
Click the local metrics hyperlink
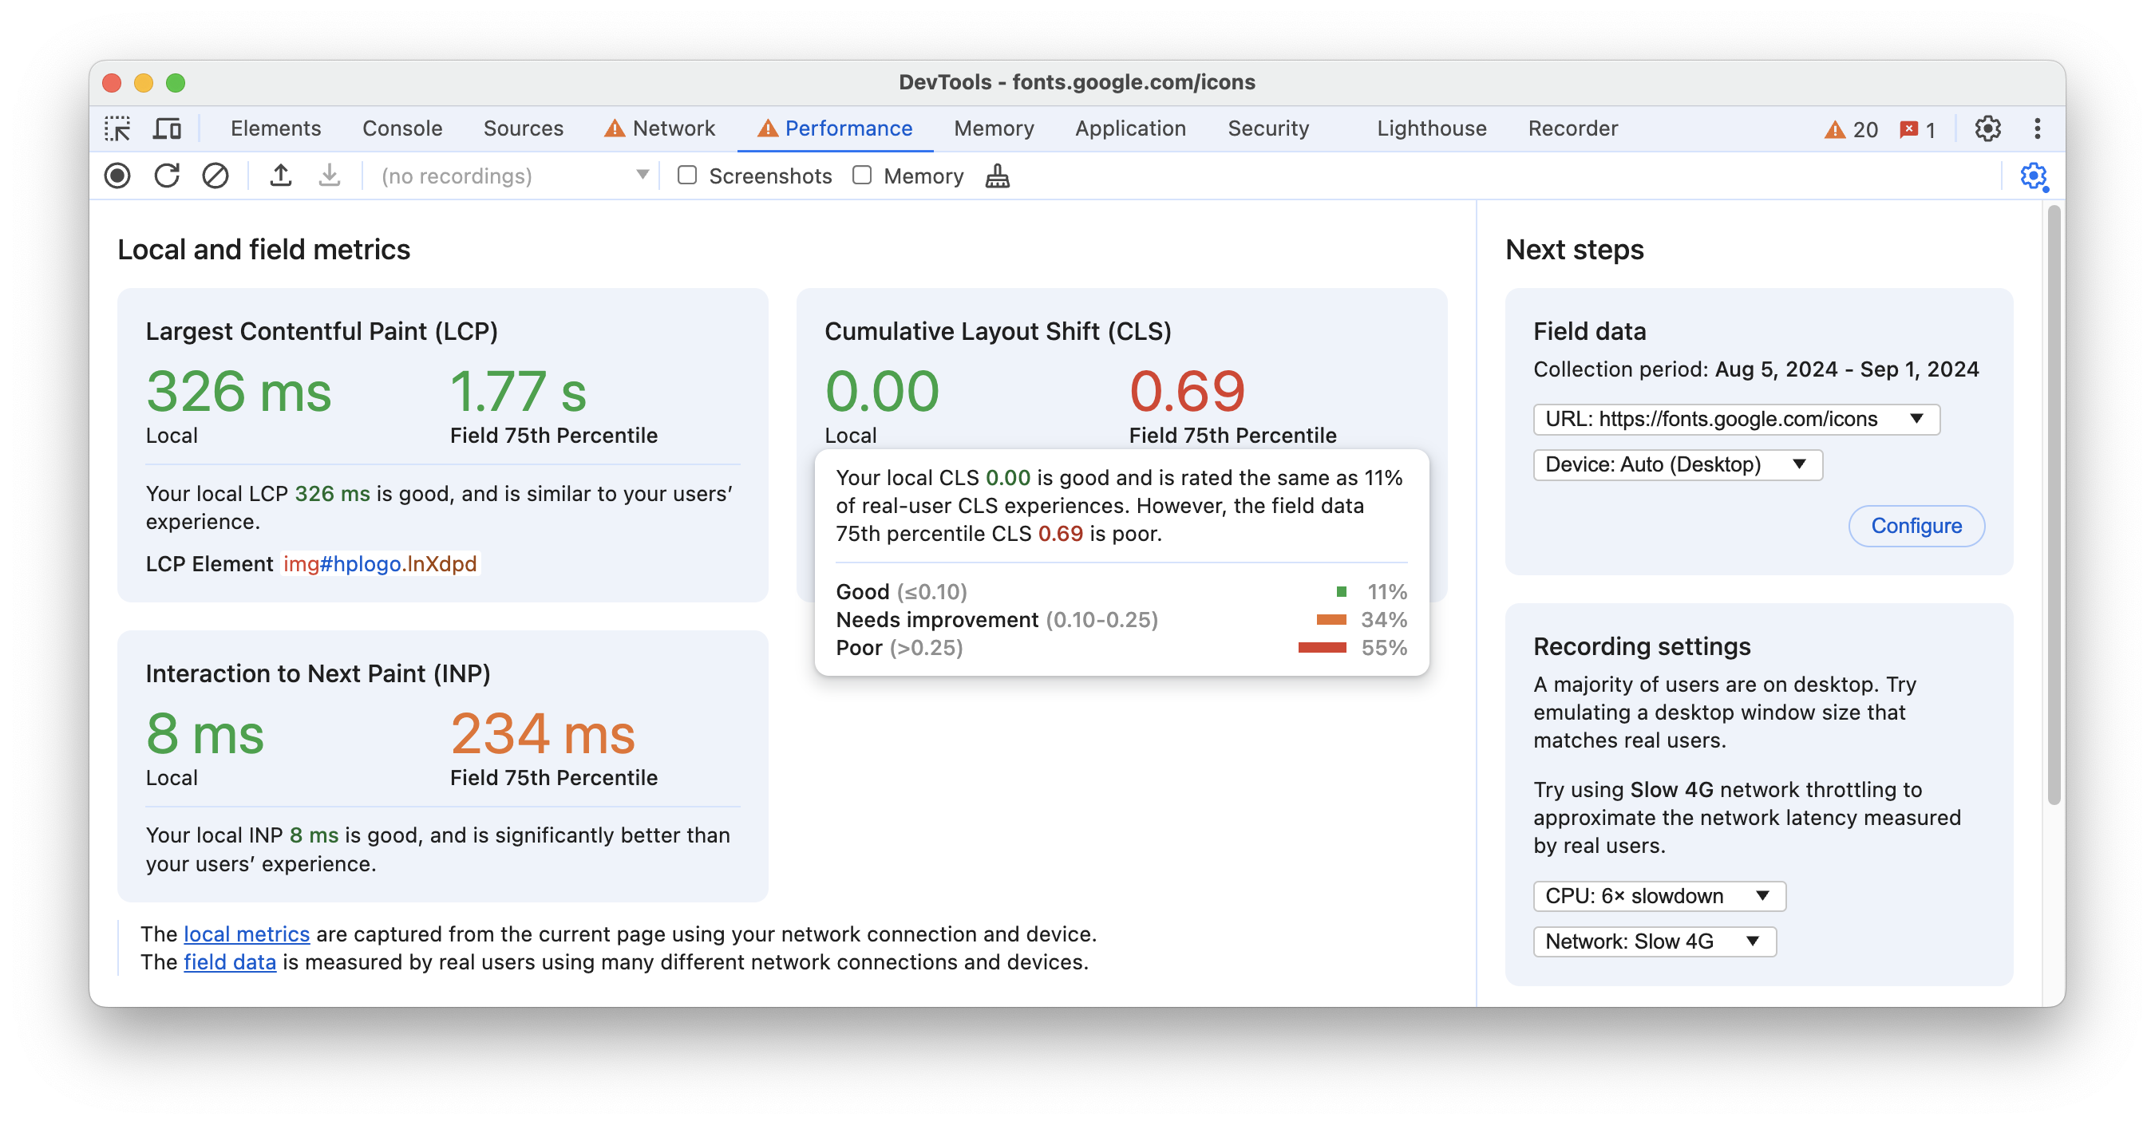tap(247, 934)
